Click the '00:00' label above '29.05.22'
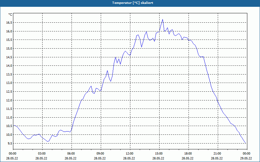This screenshot has width=260, height=162. point(247,154)
